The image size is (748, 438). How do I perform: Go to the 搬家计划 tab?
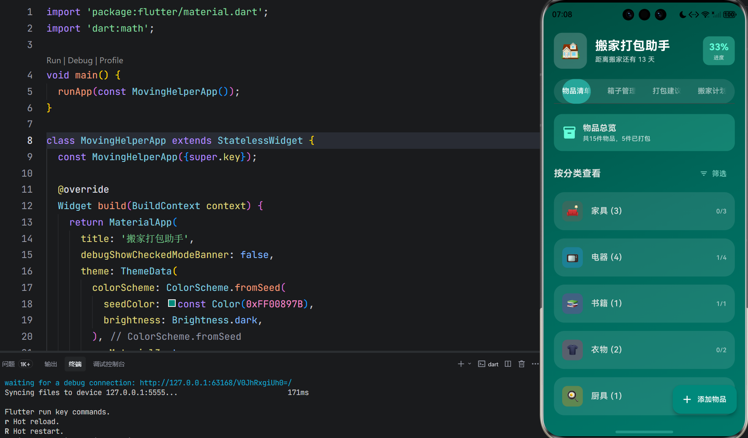(712, 91)
